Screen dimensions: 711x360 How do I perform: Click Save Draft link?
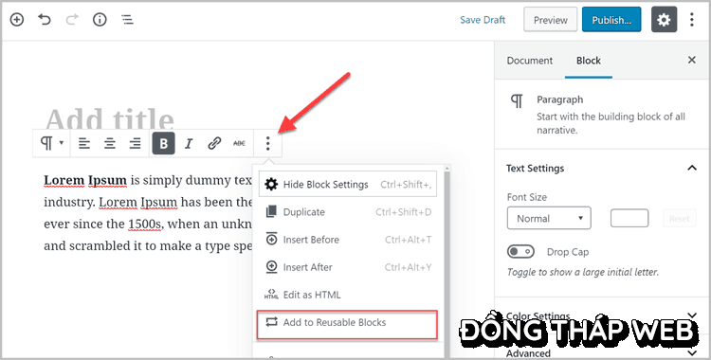coord(483,20)
